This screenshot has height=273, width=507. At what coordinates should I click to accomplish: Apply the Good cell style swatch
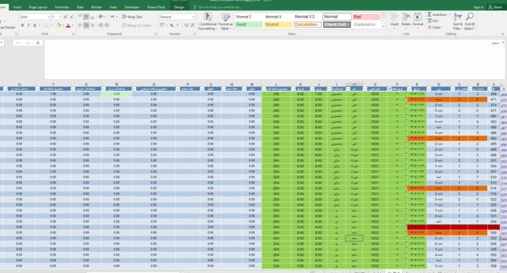point(248,25)
